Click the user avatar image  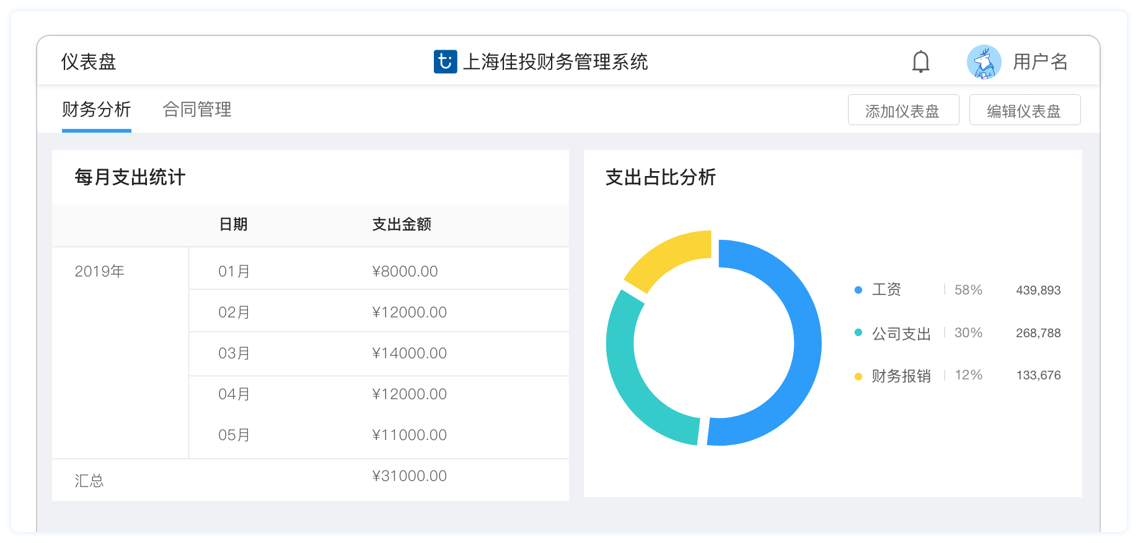984,62
